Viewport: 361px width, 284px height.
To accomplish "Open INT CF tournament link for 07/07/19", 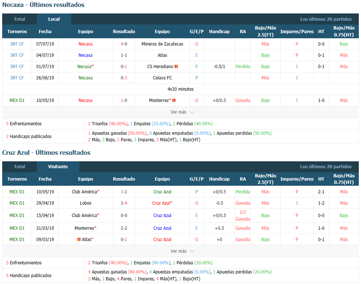I will point(17,44).
